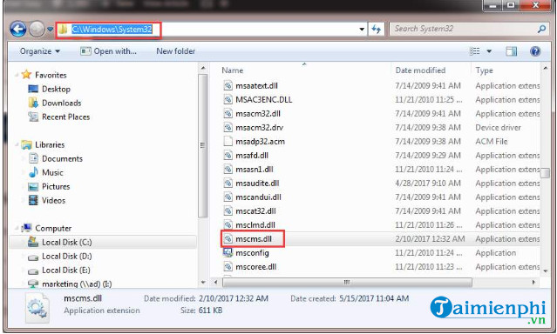The image size is (557, 334).
Task: Sort by Type column header
Action: (x=484, y=70)
